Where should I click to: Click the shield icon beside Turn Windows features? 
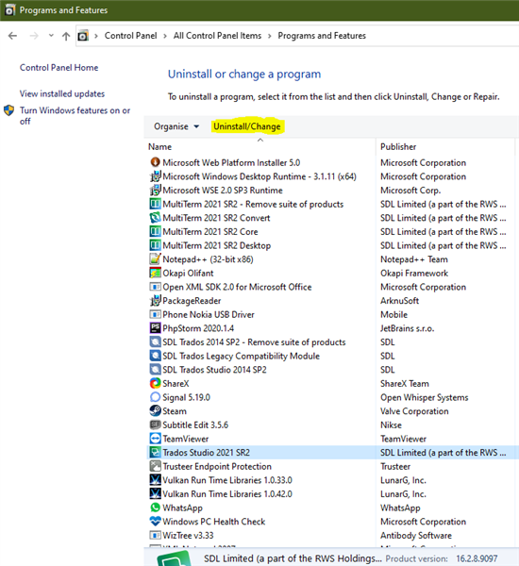click(9, 110)
